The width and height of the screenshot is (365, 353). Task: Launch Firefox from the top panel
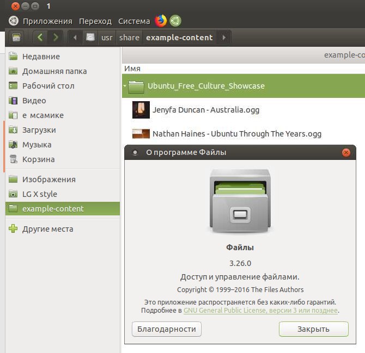pos(161,21)
